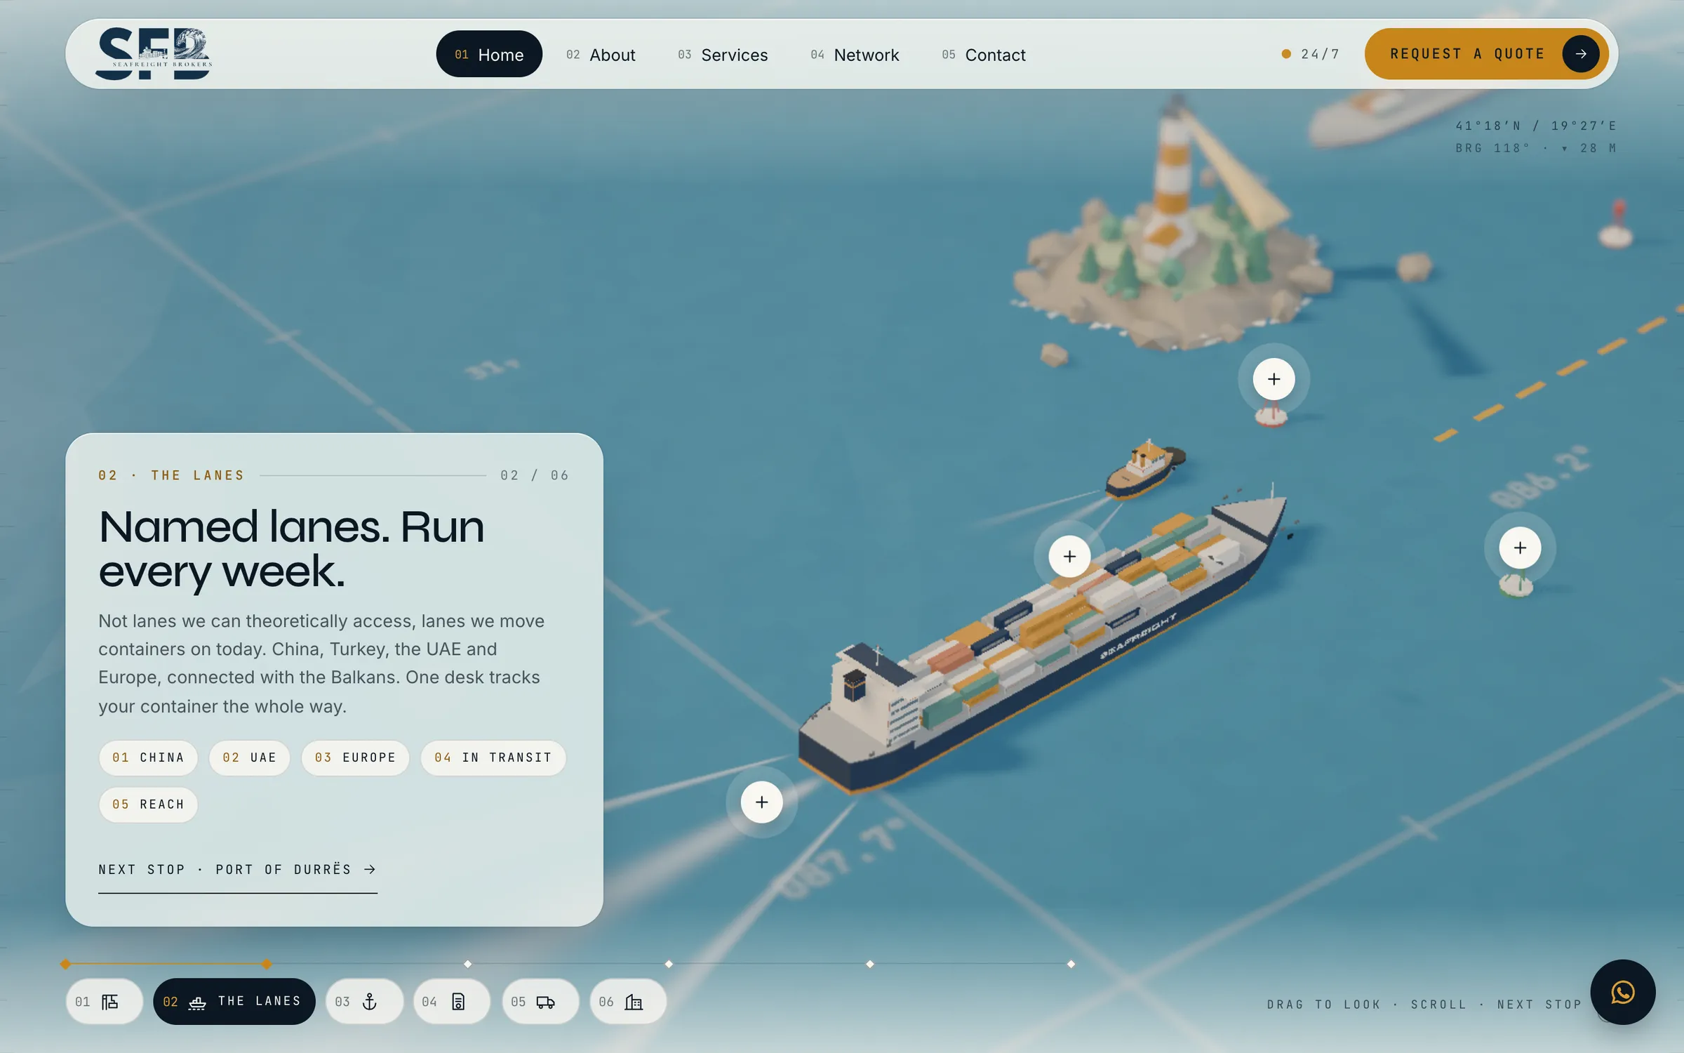Open the Network page
The width and height of the screenshot is (1684, 1053).
[x=855, y=55]
